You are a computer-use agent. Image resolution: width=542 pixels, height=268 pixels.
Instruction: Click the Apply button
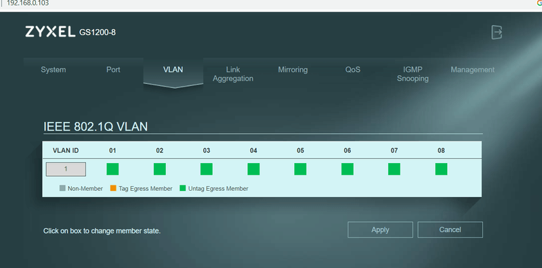[380, 229]
